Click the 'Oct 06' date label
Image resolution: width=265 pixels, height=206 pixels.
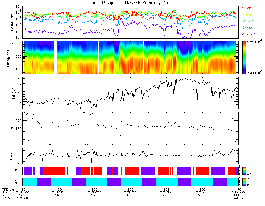(x=23, y=198)
